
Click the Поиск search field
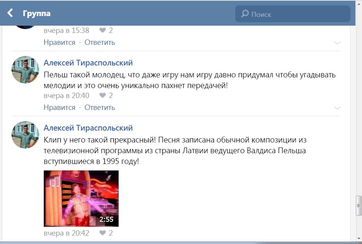click(x=298, y=14)
